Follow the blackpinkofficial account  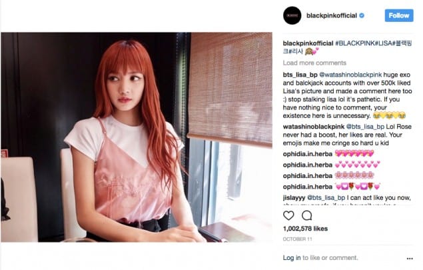(399, 15)
